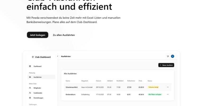Image resolution: width=204 pixels, height=106 pixels.
Task: Select the Silvesterausfahrt table row name
Action: coord(72,87)
